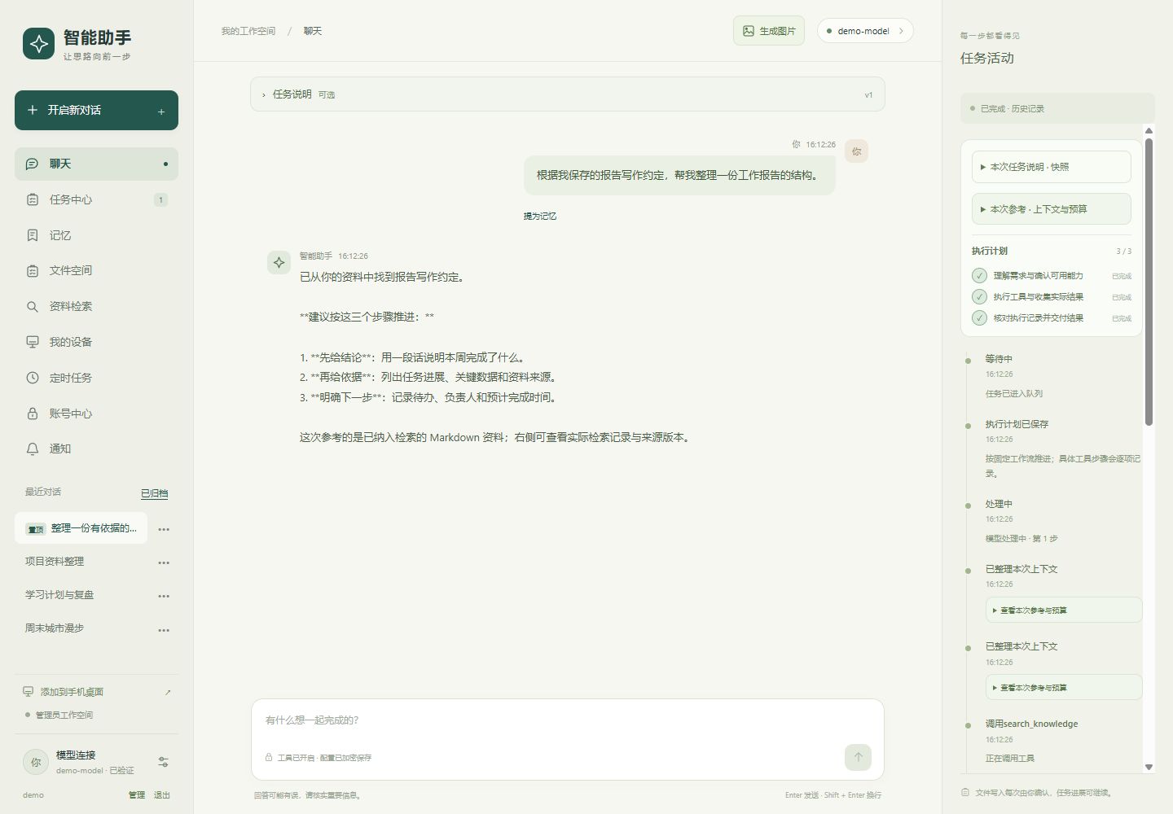This screenshot has height=814, width=1173.
Task: Click the 管理 link
Action: pos(137,795)
